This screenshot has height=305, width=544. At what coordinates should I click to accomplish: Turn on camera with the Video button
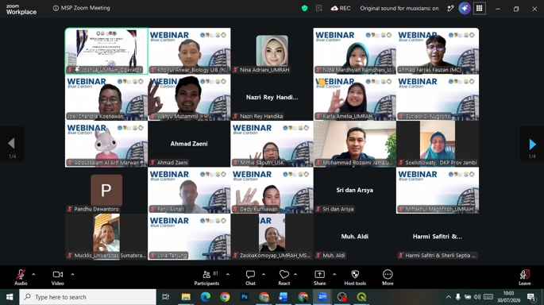pos(58,277)
